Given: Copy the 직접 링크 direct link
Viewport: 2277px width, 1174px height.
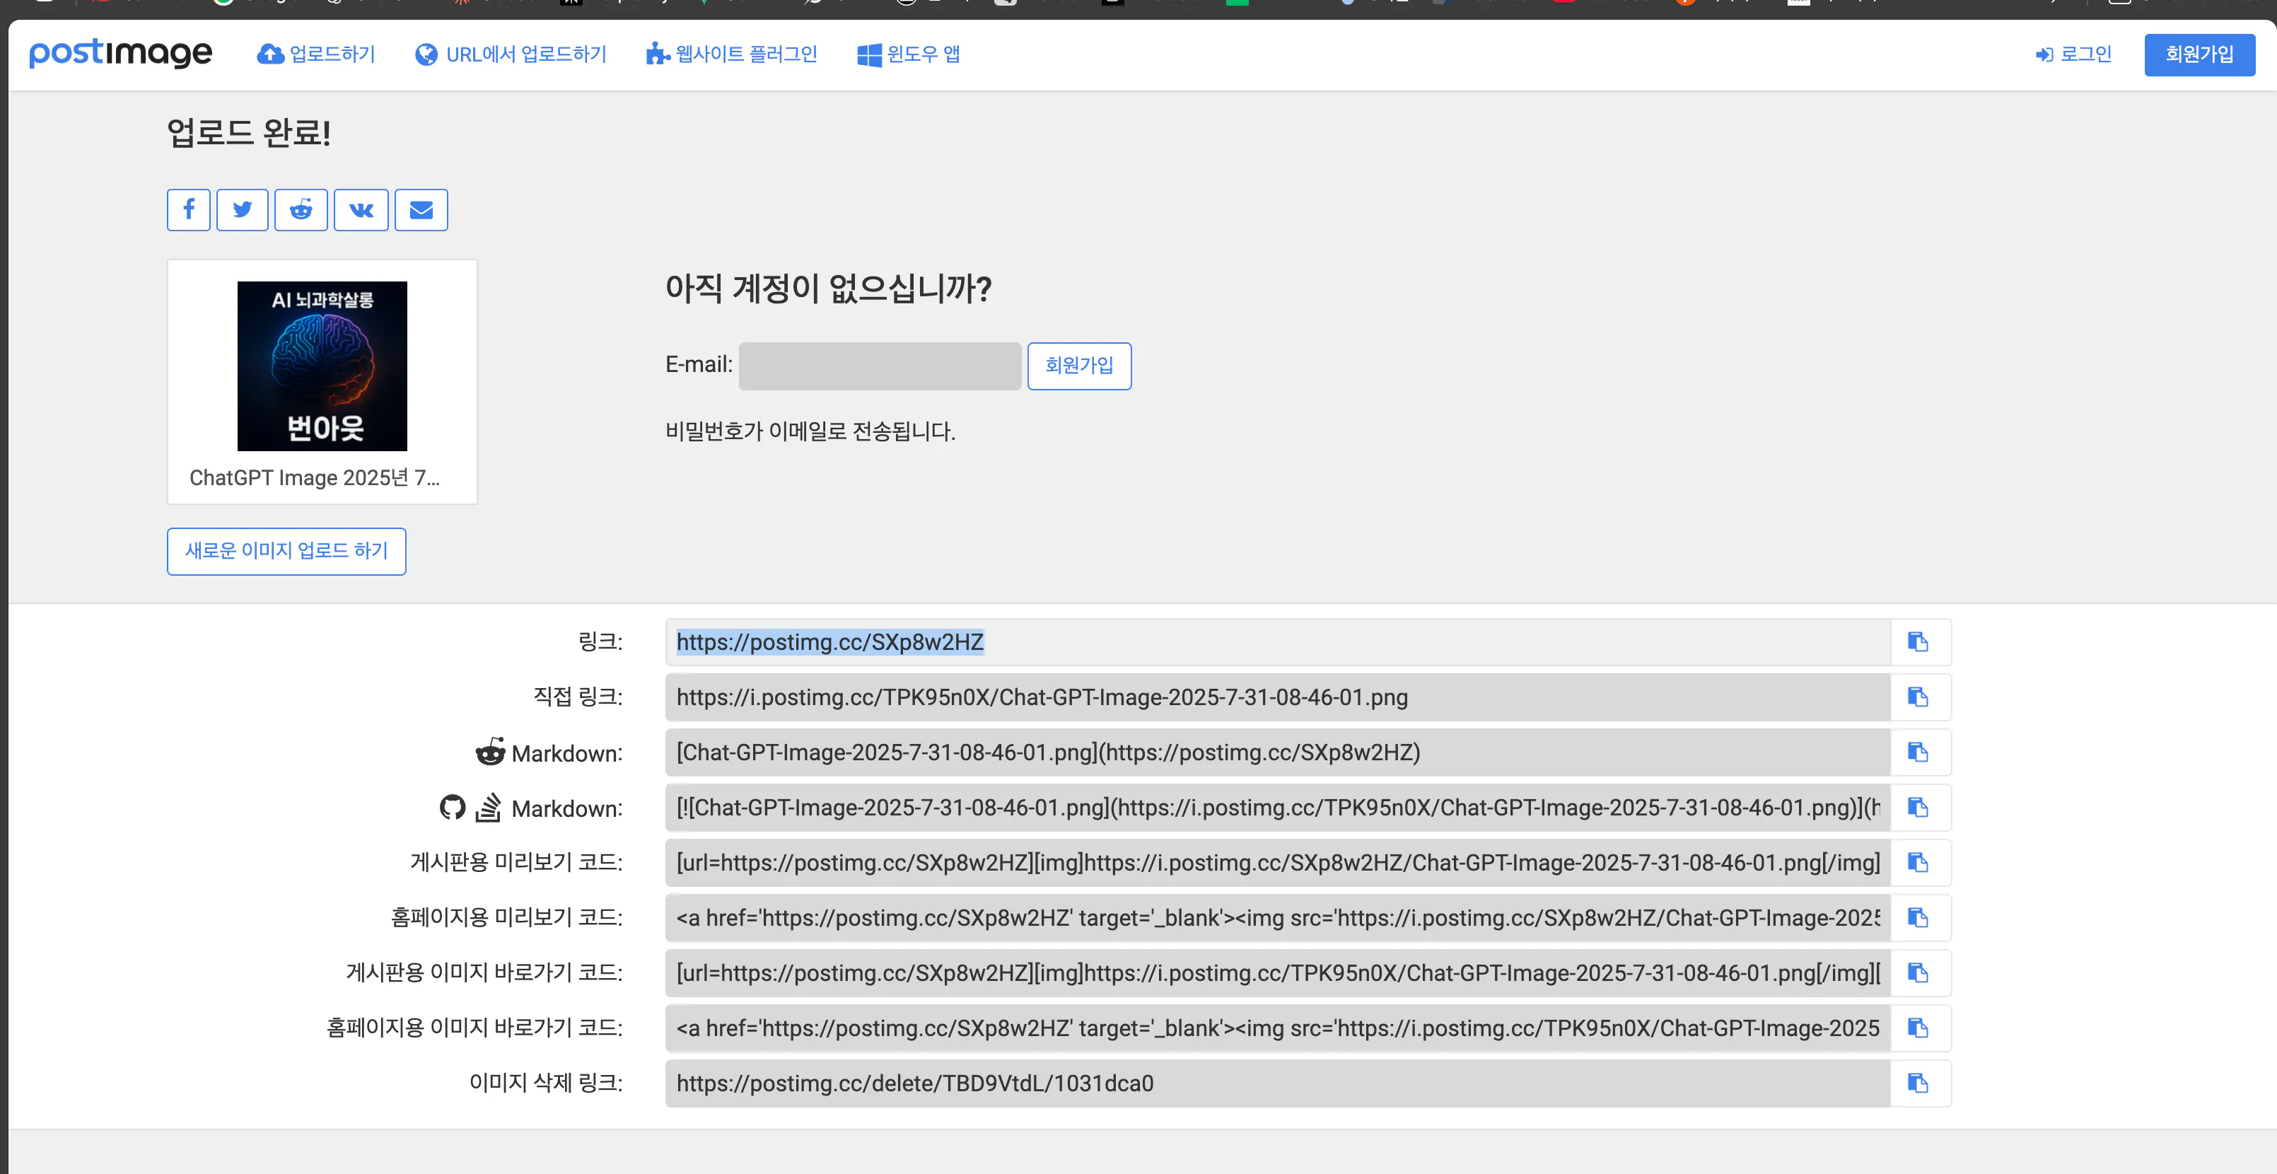Looking at the screenshot, I should coord(1918,697).
